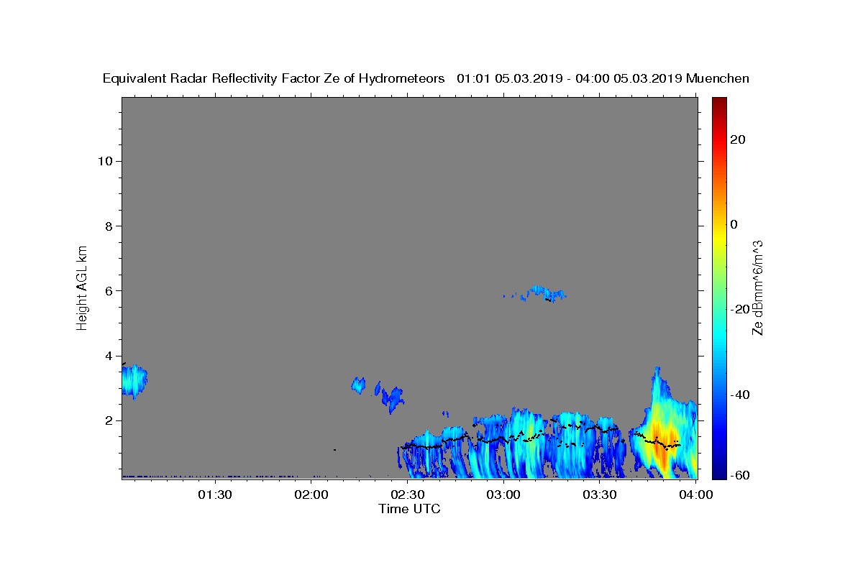The image size is (863, 575).
Task: Click the height tick label 6
Action: click(x=108, y=290)
